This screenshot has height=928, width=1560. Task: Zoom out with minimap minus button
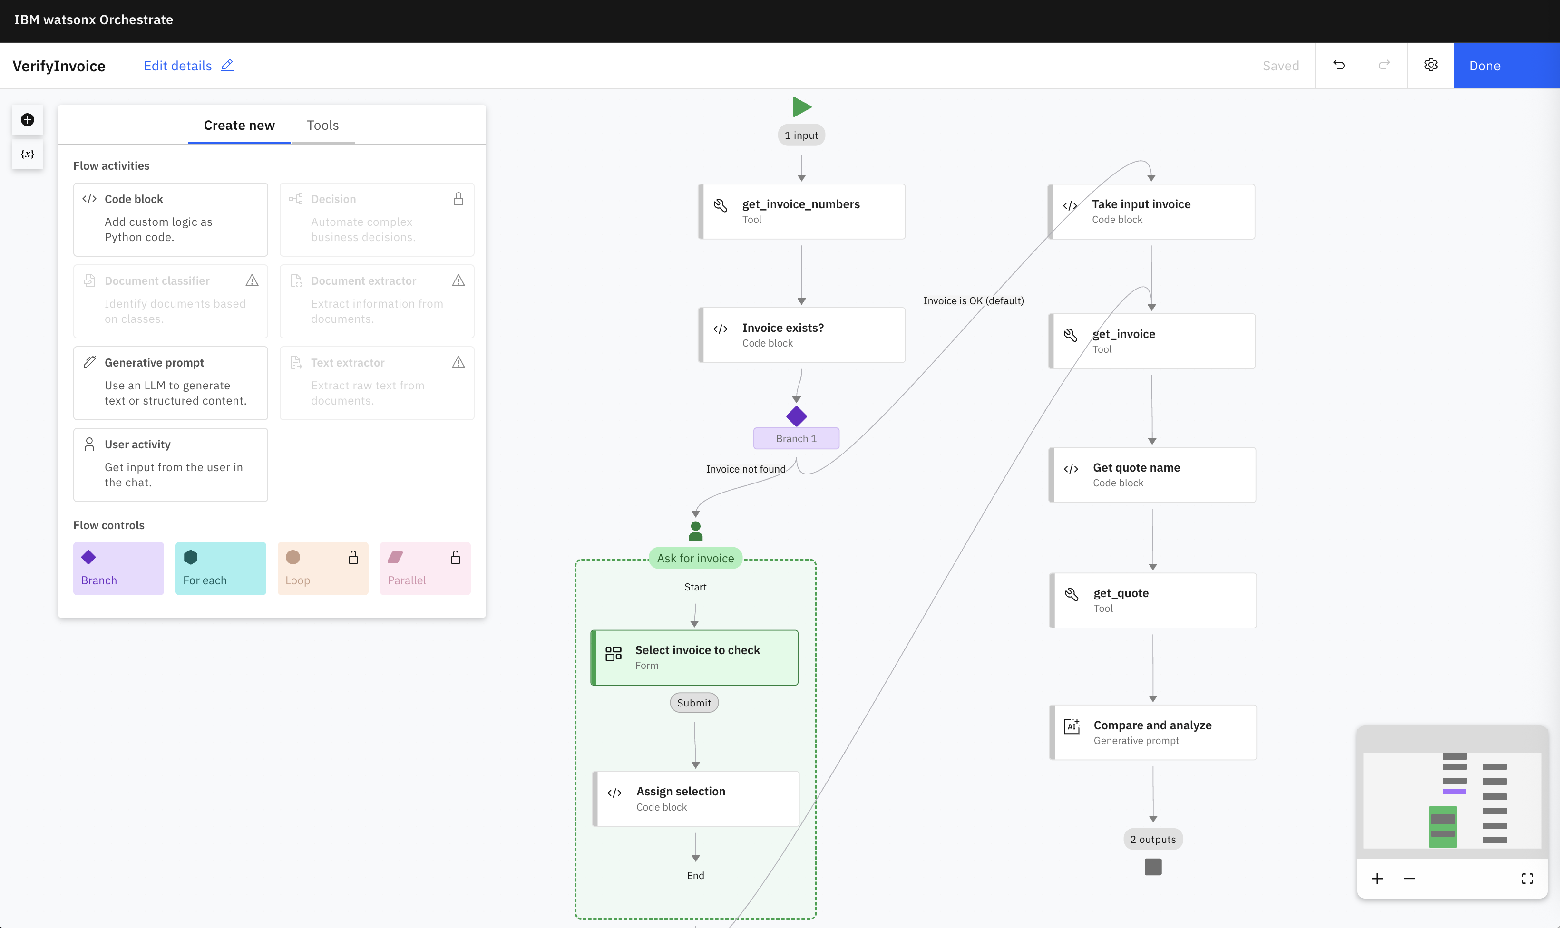pos(1409,879)
